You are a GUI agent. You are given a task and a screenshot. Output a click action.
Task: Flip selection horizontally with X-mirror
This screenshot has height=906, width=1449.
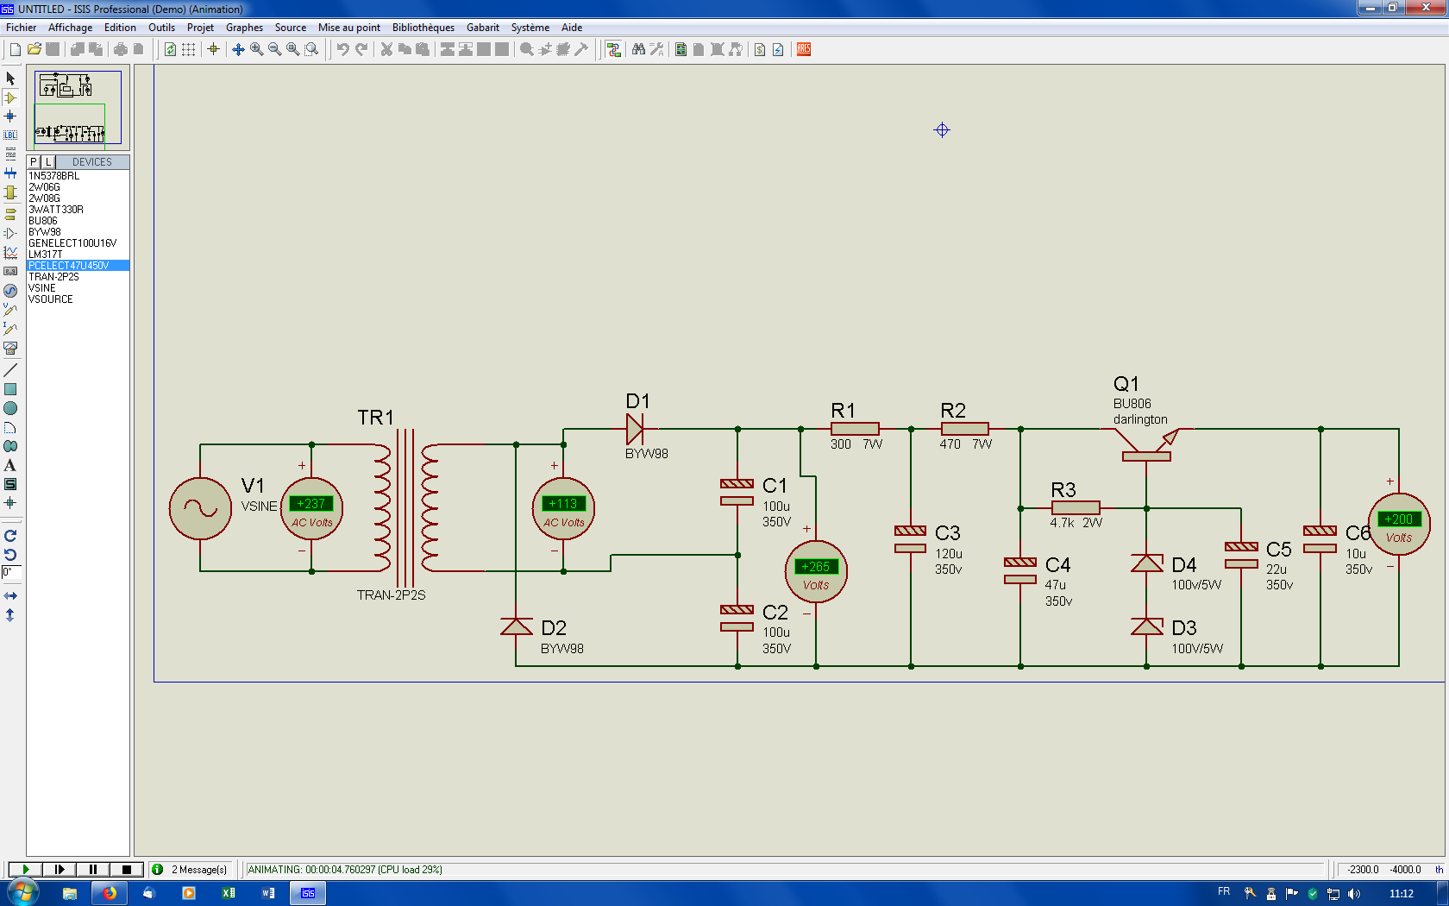click(10, 596)
